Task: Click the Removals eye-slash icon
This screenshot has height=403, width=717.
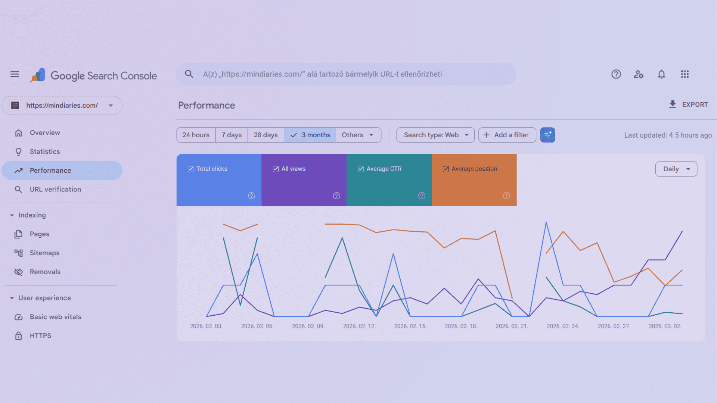Action: pos(19,272)
